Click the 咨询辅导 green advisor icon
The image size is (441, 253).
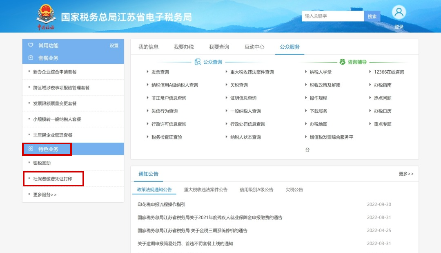point(342,62)
